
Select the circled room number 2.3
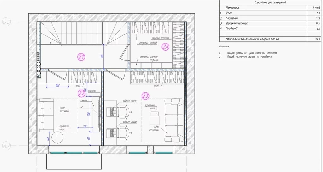145,95
